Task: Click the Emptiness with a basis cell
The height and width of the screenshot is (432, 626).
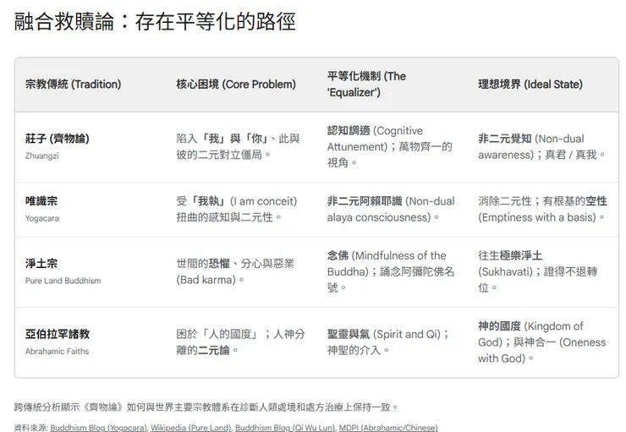Action: click(542, 210)
